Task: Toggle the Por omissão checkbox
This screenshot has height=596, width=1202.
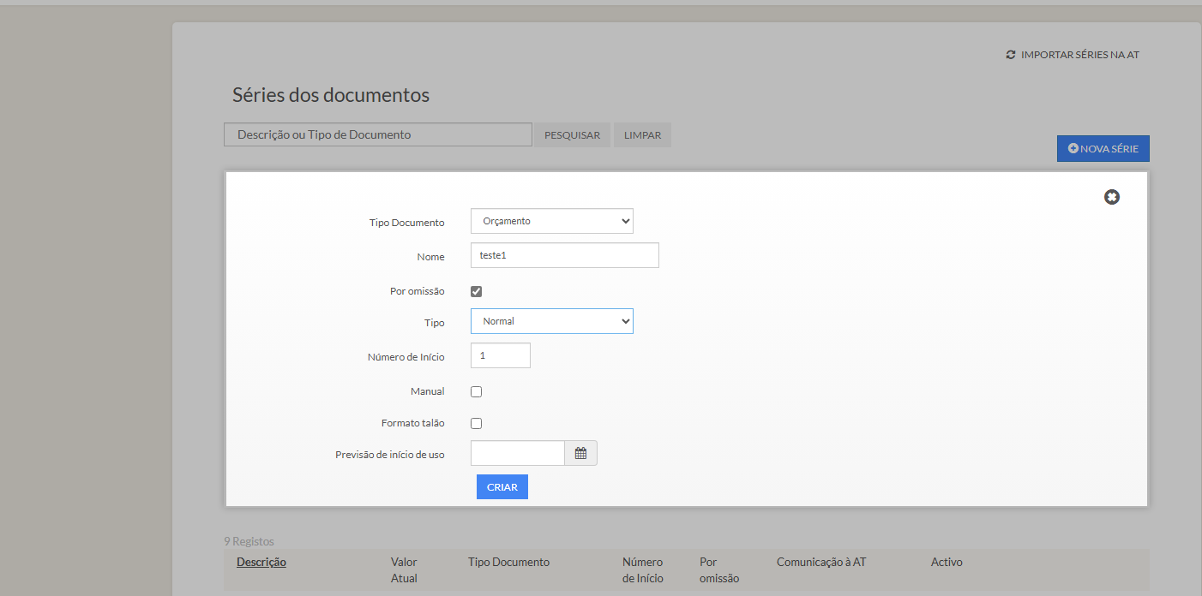Action: coord(477,291)
